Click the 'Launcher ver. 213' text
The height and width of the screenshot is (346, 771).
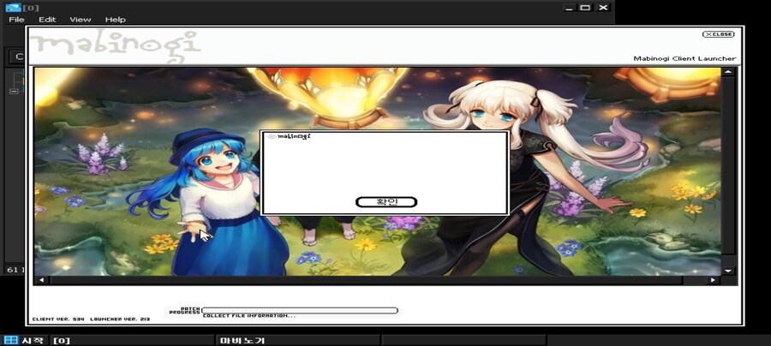point(120,319)
